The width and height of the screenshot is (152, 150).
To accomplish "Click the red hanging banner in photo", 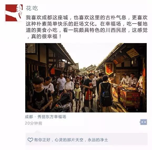I will 109,69.
